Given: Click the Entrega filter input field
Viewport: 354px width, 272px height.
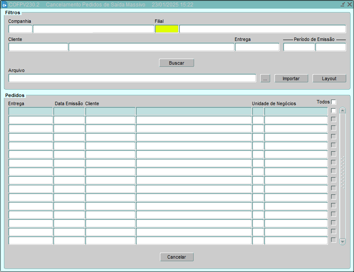Looking at the screenshot, I should click(257, 47).
